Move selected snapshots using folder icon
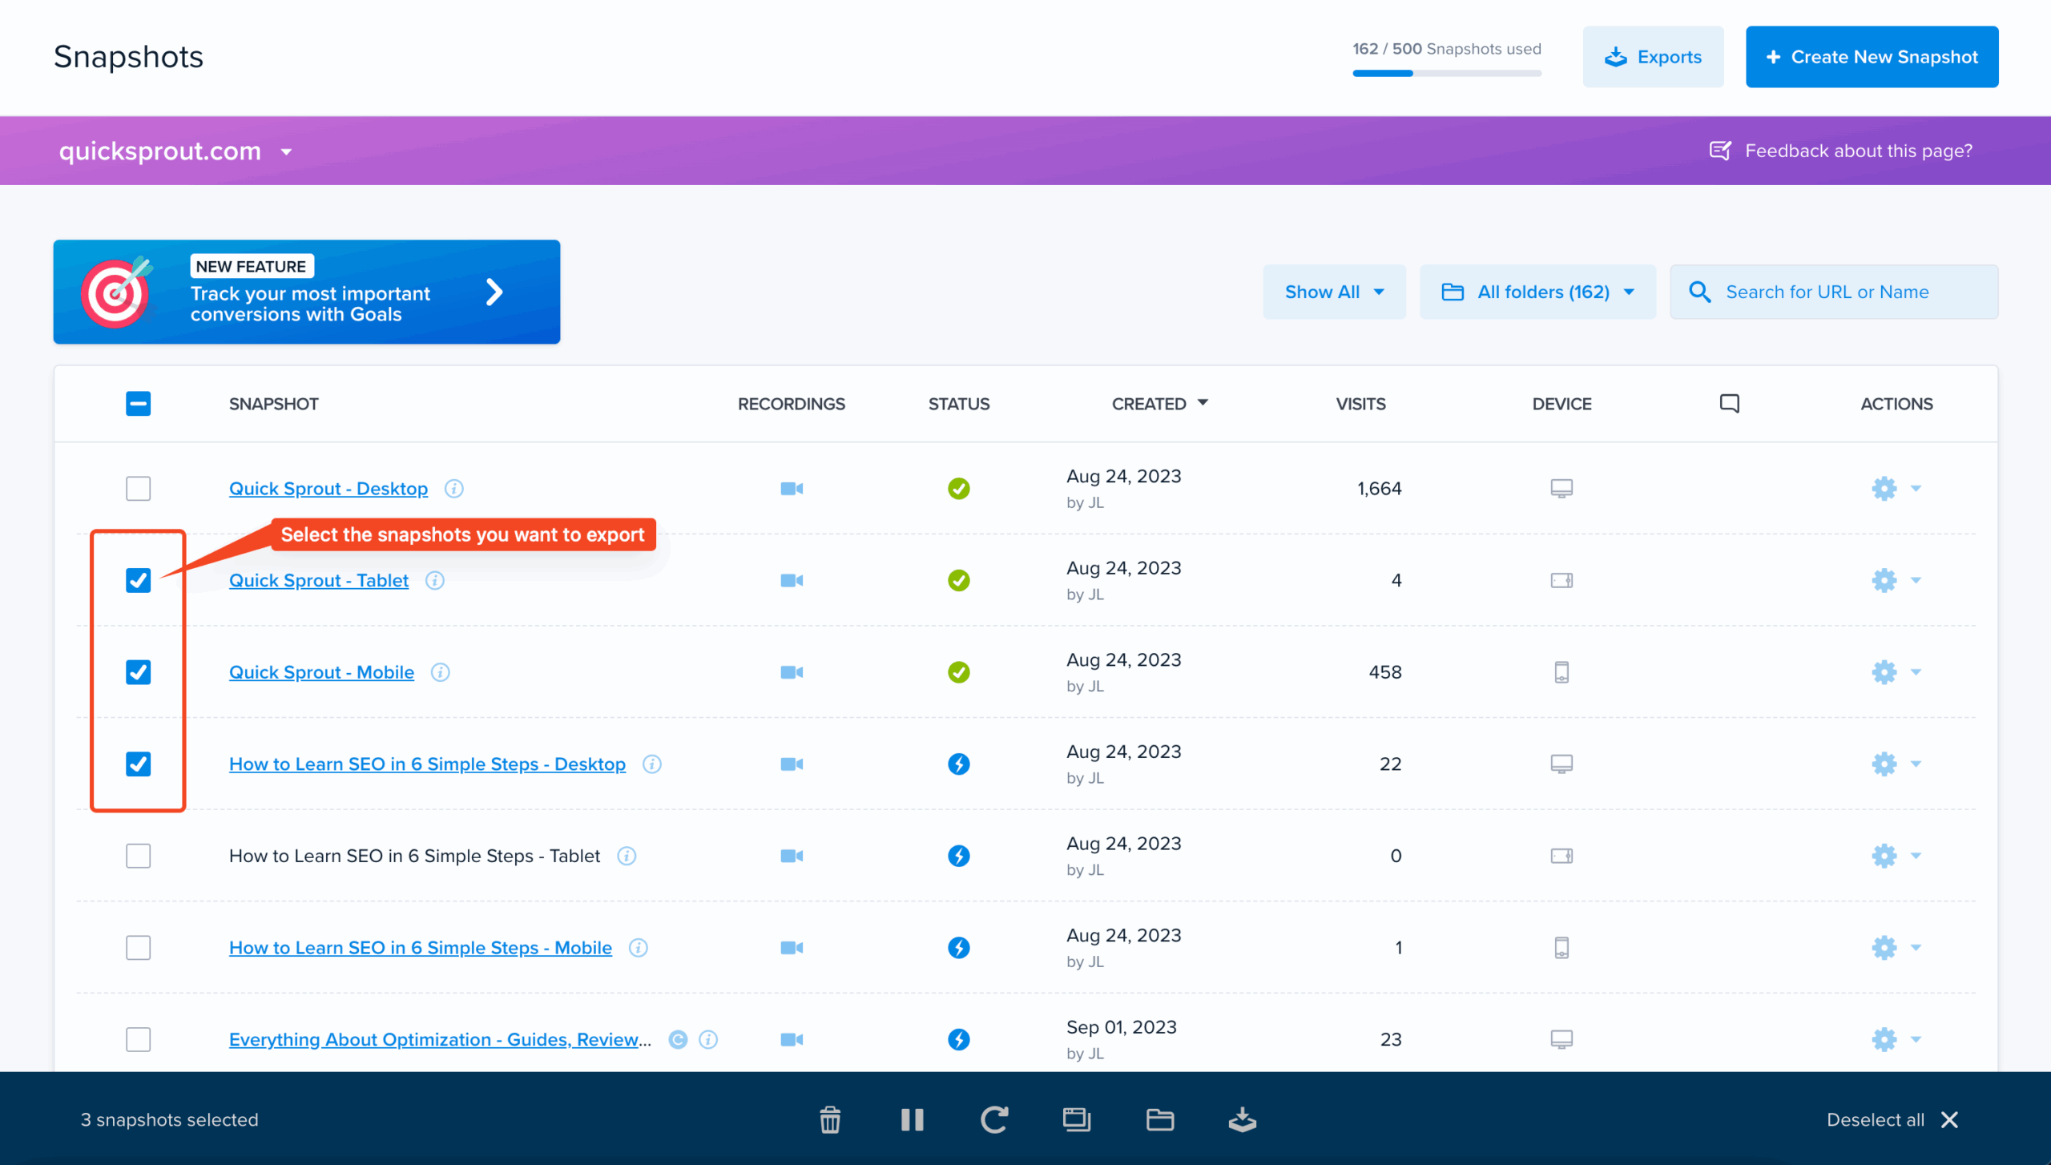2051x1165 pixels. pos(1159,1119)
